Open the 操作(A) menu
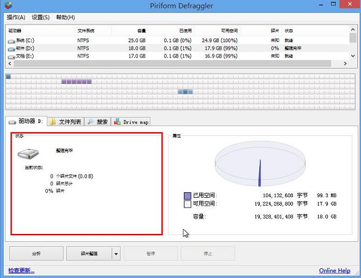The height and width of the screenshot is (278, 361). click(x=16, y=17)
